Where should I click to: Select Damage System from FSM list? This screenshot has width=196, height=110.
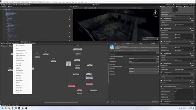(x=19, y=54)
